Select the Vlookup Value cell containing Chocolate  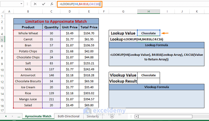point(148,75)
